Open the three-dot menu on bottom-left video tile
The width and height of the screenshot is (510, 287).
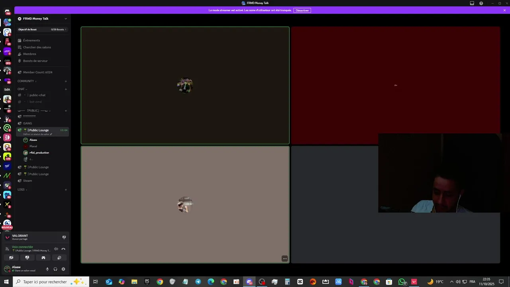pyautogui.click(x=284, y=259)
